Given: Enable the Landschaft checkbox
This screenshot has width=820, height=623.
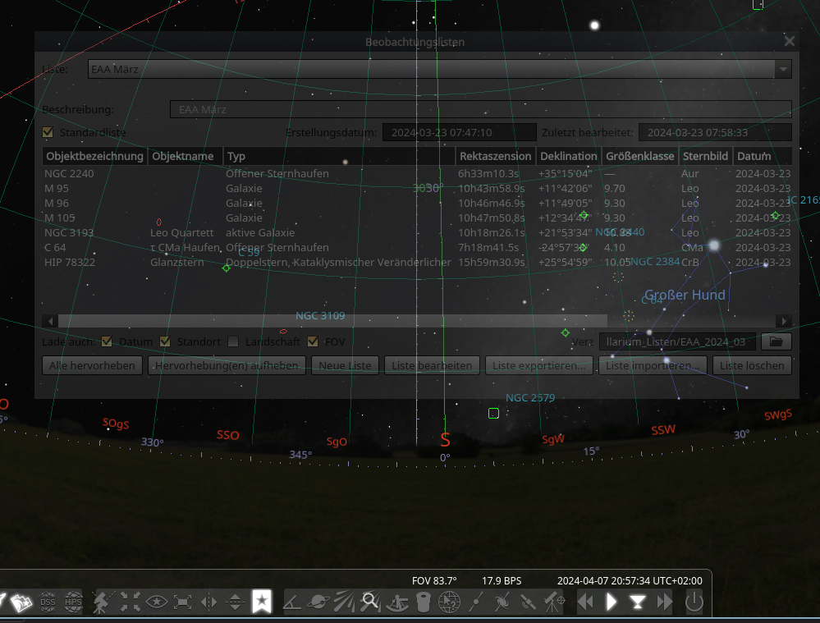Looking at the screenshot, I should (x=233, y=341).
